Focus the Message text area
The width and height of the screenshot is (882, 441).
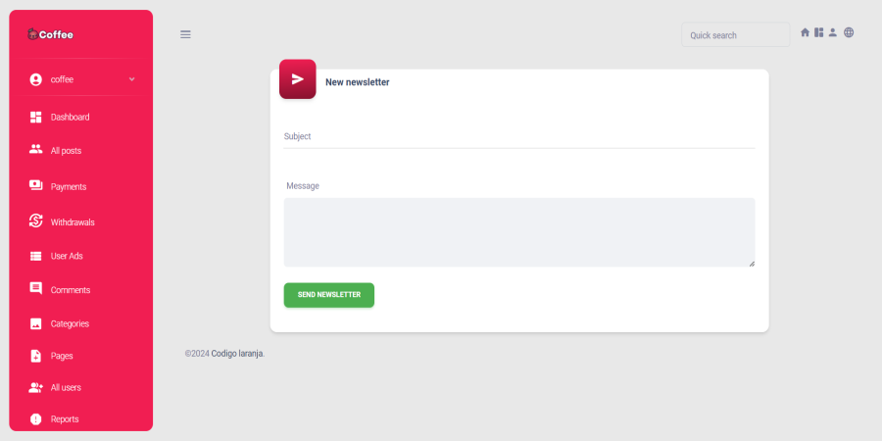(518, 232)
